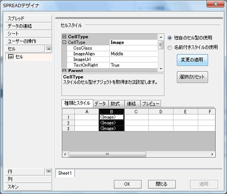Collapse the CellType Image property node

64,42
